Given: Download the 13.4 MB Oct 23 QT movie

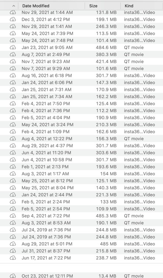Looking at the screenshot, I should click(13, 276).
